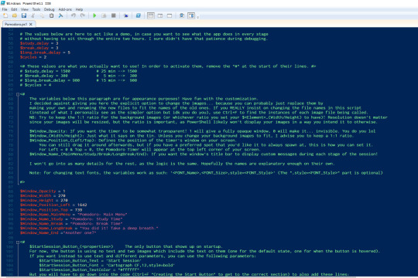418x278 pixels.
Task: Click the $Window_Name_LongBreak string line
Action: pyautogui.click(x=89, y=229)
